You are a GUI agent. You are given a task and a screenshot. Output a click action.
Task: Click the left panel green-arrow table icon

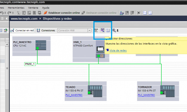pyautogui.click(x=5, y=30)
